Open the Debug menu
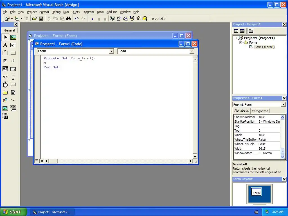 [56, 12]
